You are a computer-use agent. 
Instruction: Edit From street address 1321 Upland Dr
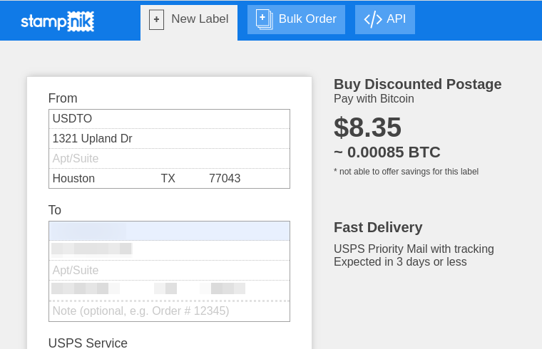point(170,139)
